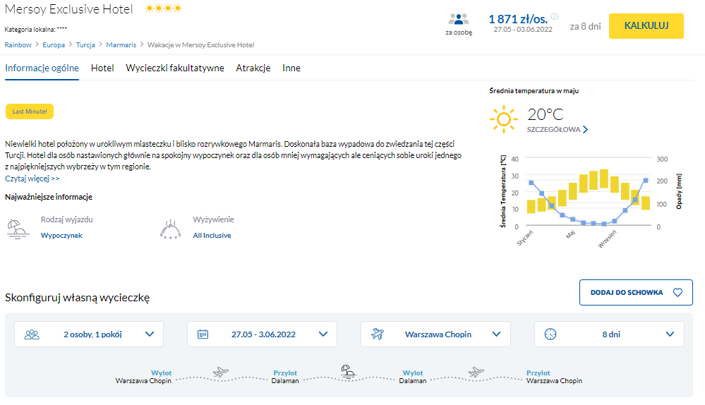705x405 pixels.
Task: Click the beach umbrella Rodzaj wyjazdu icon
Action: 14,227
